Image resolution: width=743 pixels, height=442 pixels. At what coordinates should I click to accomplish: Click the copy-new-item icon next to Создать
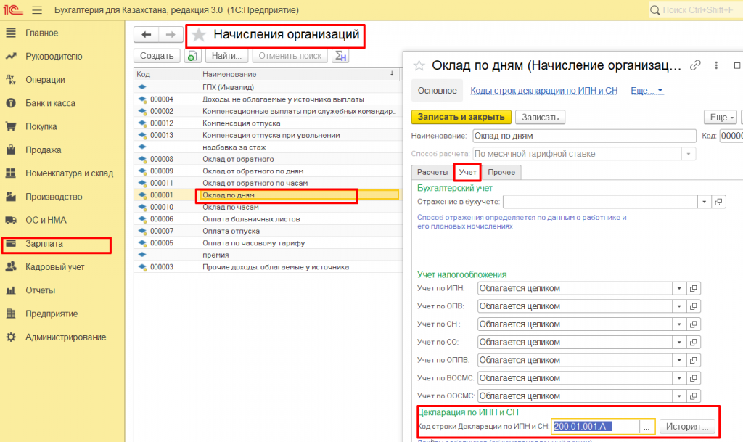click(192, 56)
